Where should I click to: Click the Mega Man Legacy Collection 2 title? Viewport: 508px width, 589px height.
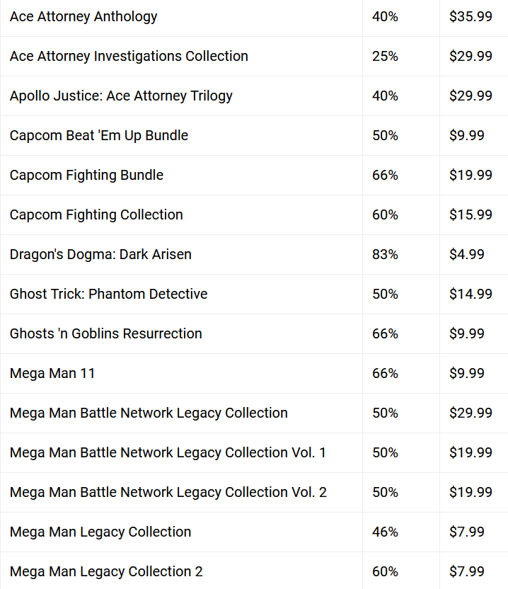106,571
